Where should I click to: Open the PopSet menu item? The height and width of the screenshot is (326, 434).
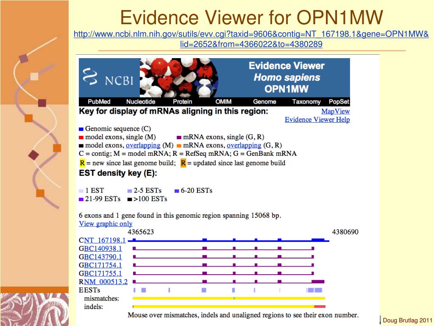coord(339,102)
